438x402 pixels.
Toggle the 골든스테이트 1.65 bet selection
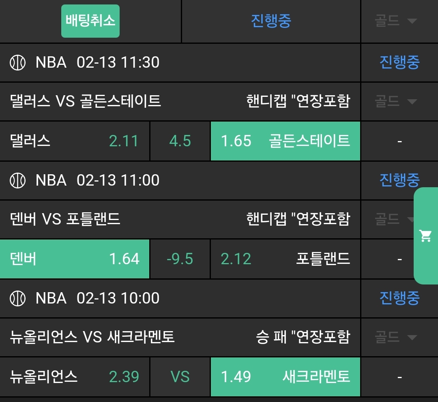285,141
